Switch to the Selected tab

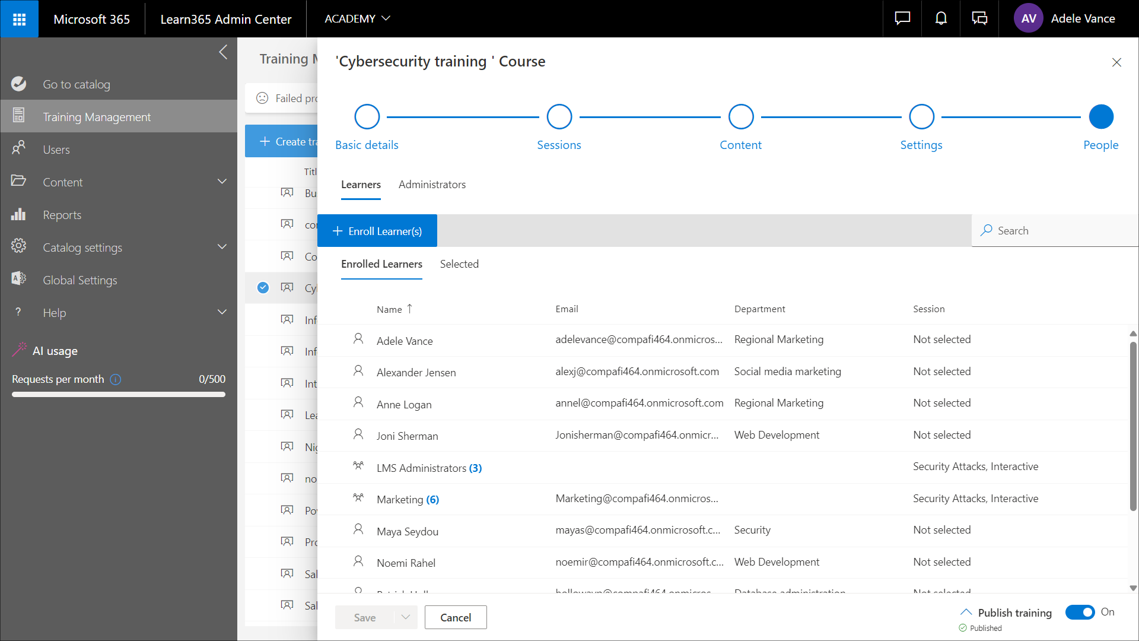(459, 264)
